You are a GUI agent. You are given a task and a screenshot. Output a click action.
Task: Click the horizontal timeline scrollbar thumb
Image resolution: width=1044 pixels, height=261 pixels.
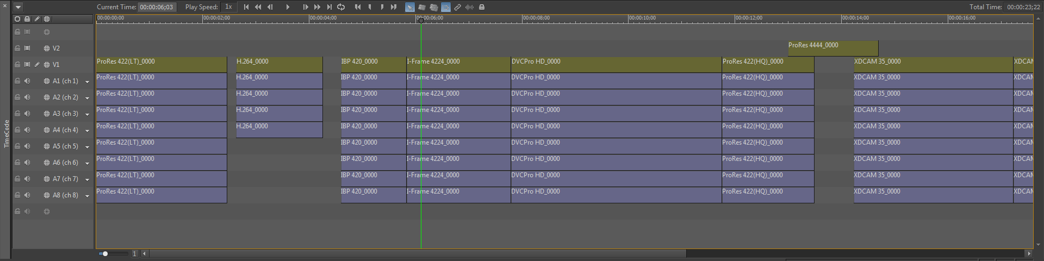[418, 253]
